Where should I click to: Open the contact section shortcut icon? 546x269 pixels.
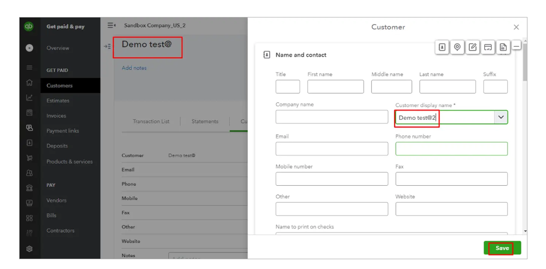[442, 47]
